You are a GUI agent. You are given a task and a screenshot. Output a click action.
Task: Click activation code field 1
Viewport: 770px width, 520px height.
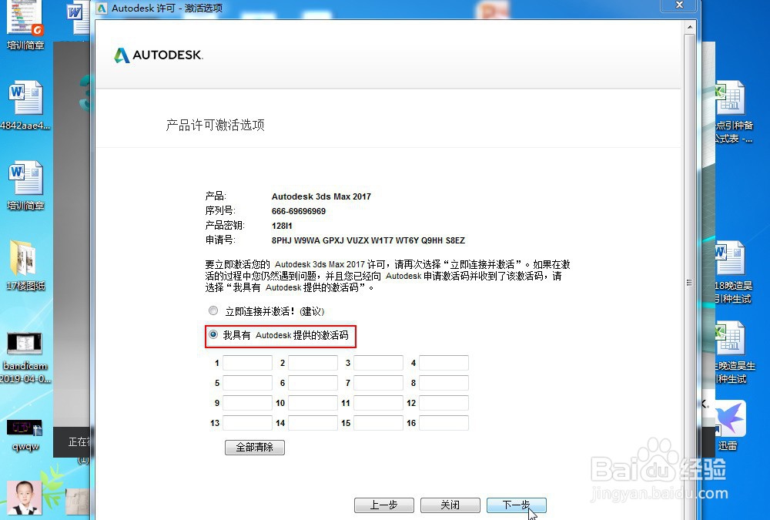(247, 363)
